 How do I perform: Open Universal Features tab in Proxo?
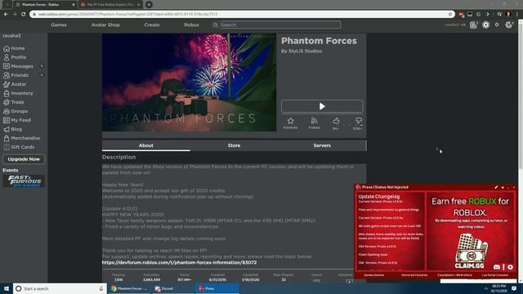414,275
